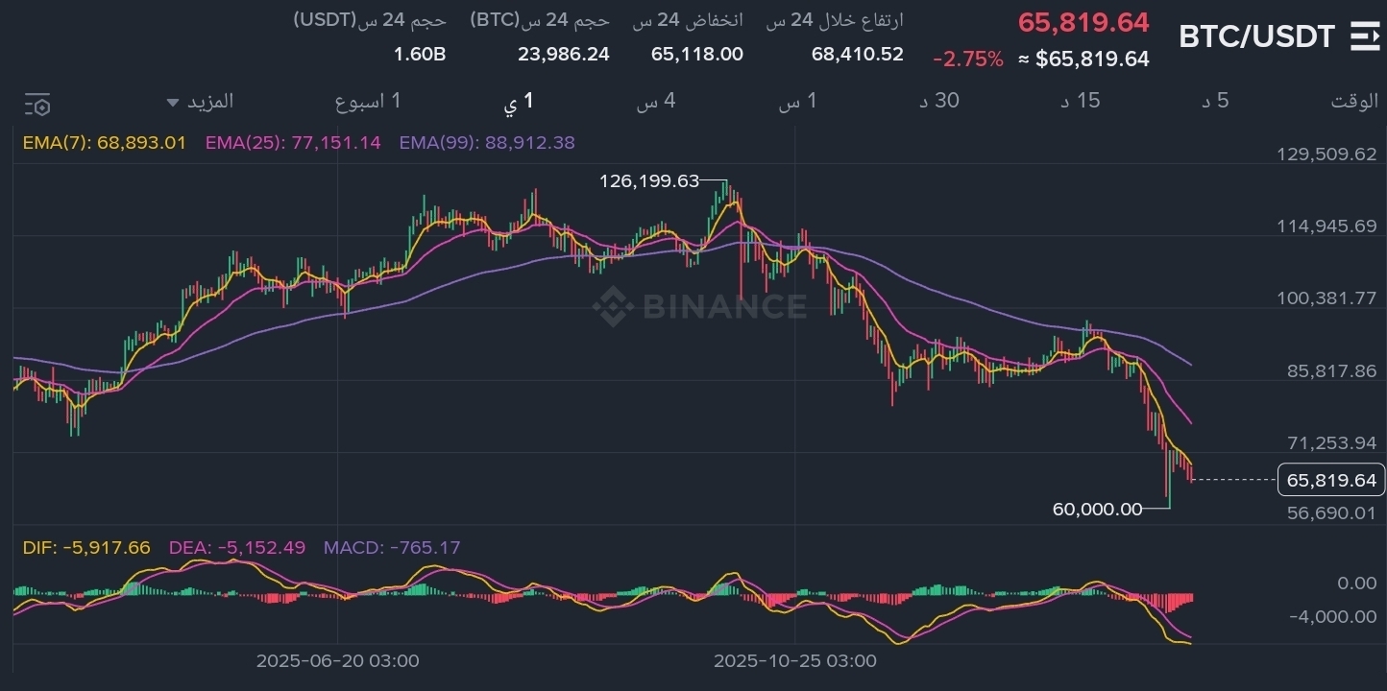This screenshot has height=691, width=1387.
Task: Open chart settings icon beside المزيد
Action: pos(37,104)
